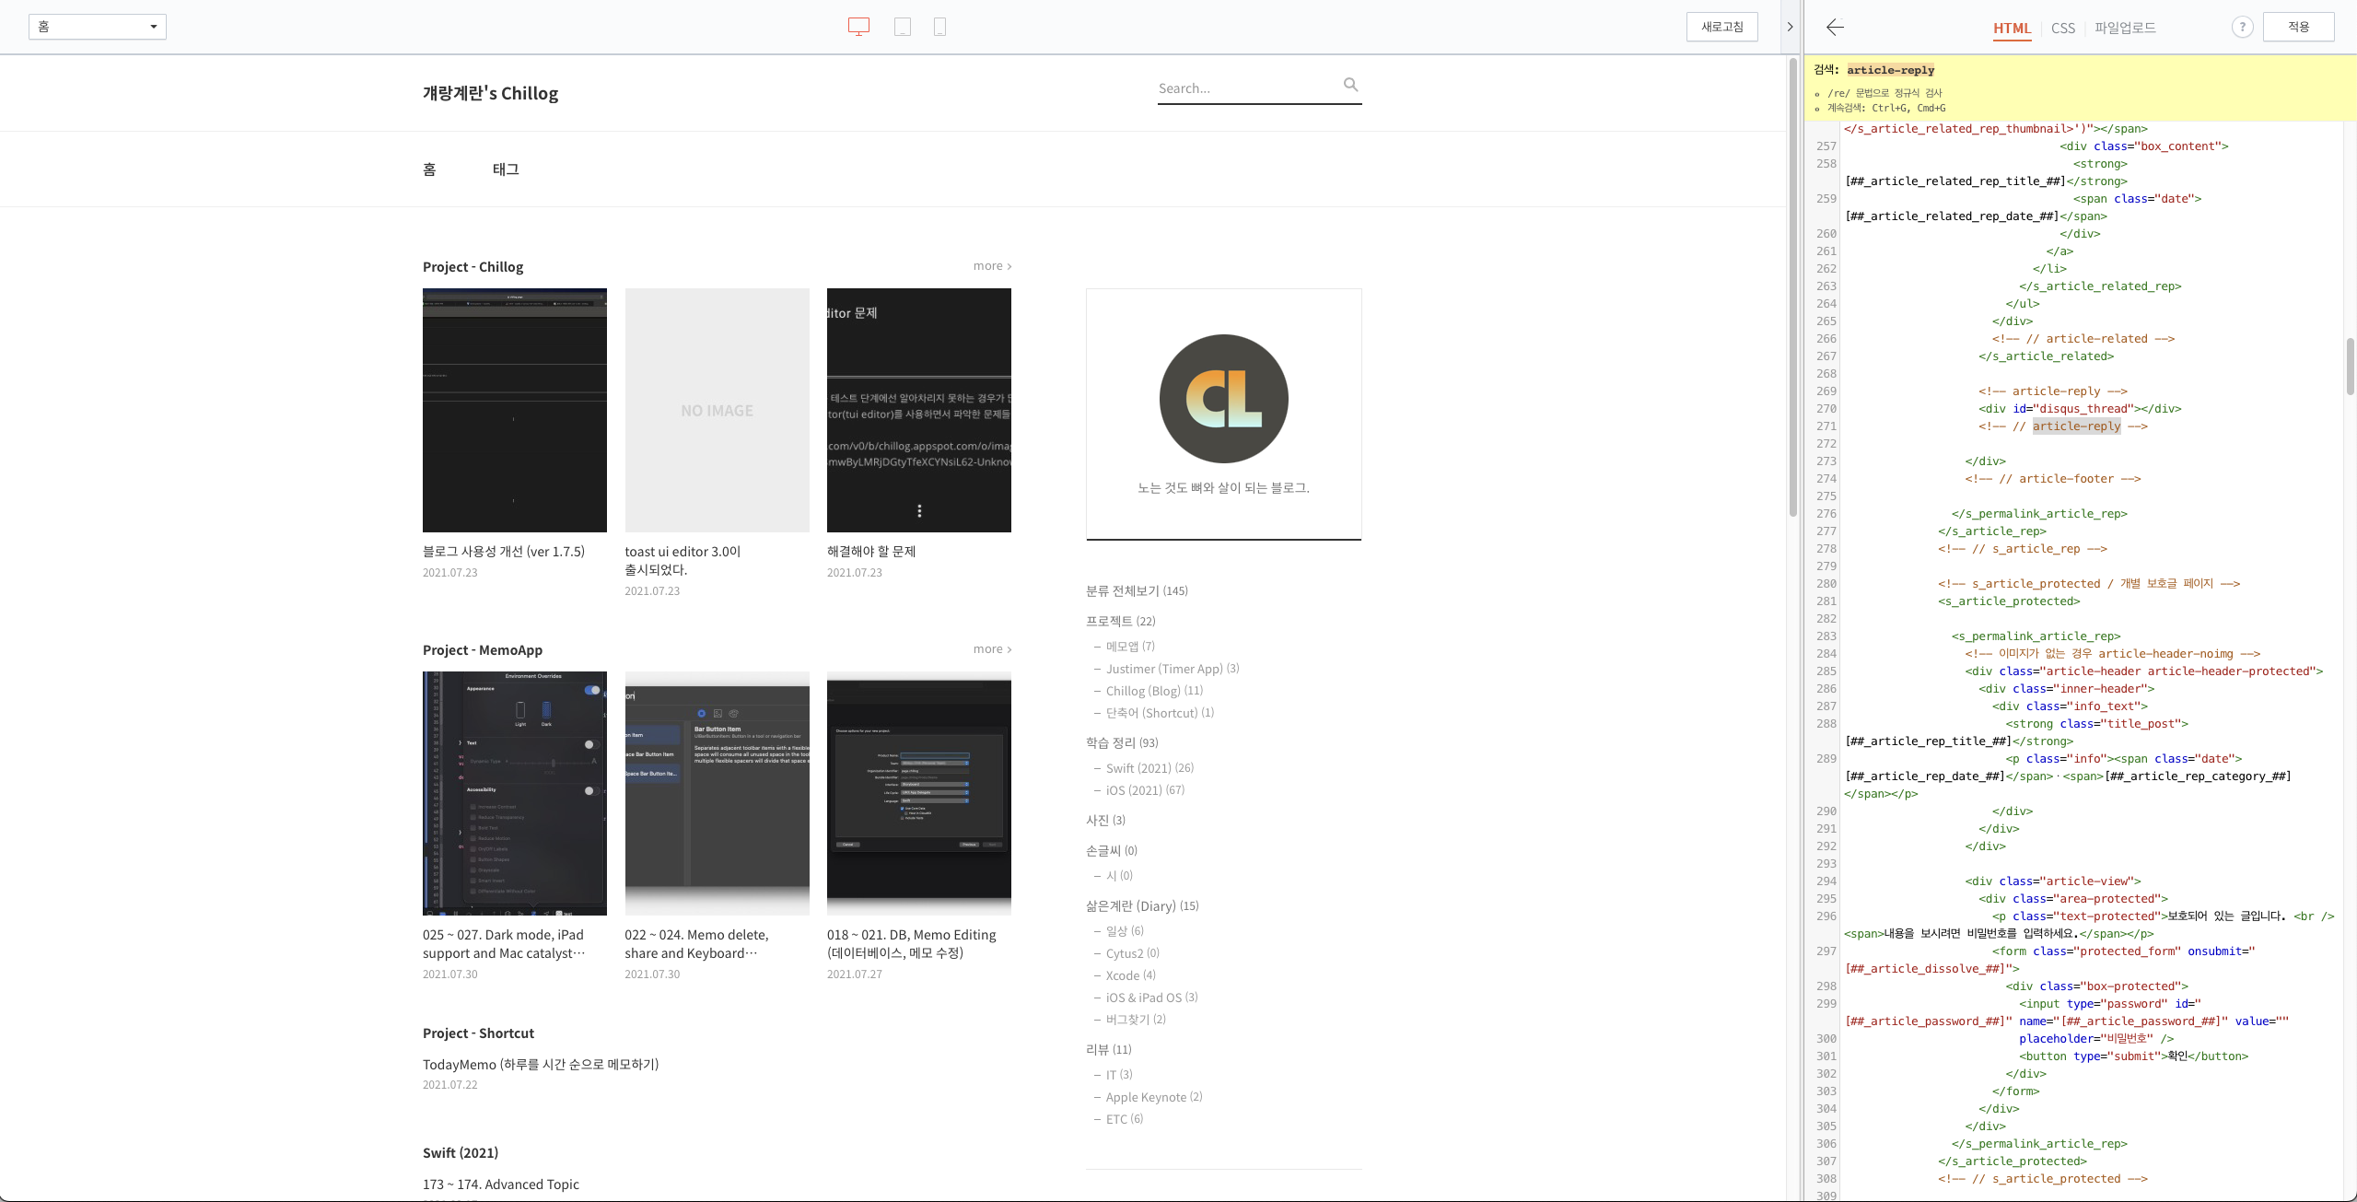
Task: Open the 파일업로드 tab
Action: [x=2125, y=28]
